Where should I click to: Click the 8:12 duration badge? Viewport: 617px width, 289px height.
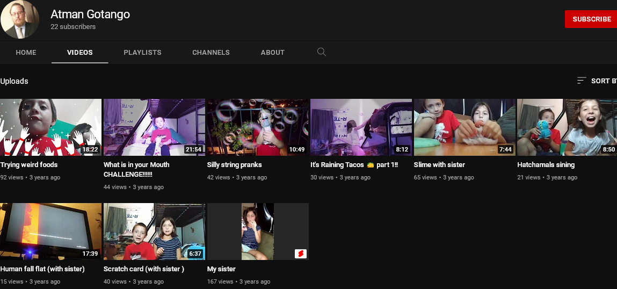click(403, 150)
